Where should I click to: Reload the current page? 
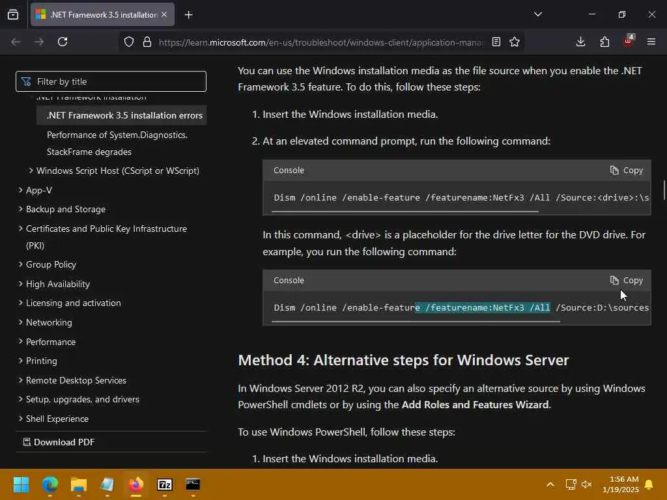[63, 42]
